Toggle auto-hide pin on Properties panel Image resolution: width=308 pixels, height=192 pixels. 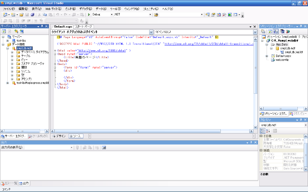click(x=301, y=119)
